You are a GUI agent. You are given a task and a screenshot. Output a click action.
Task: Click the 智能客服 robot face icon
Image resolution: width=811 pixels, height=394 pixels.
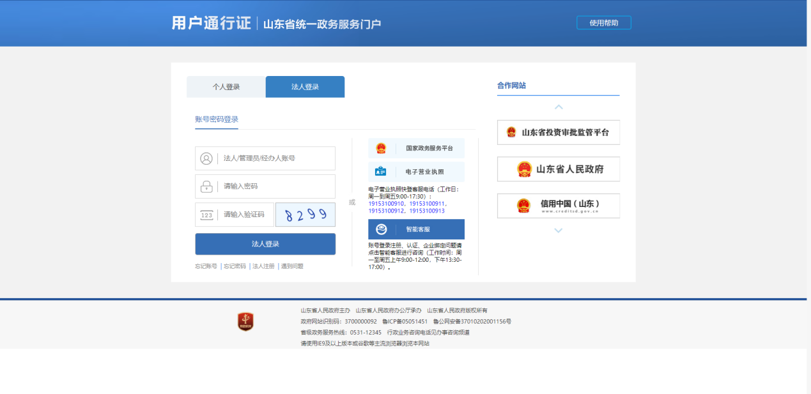click(x=382, y=229)
